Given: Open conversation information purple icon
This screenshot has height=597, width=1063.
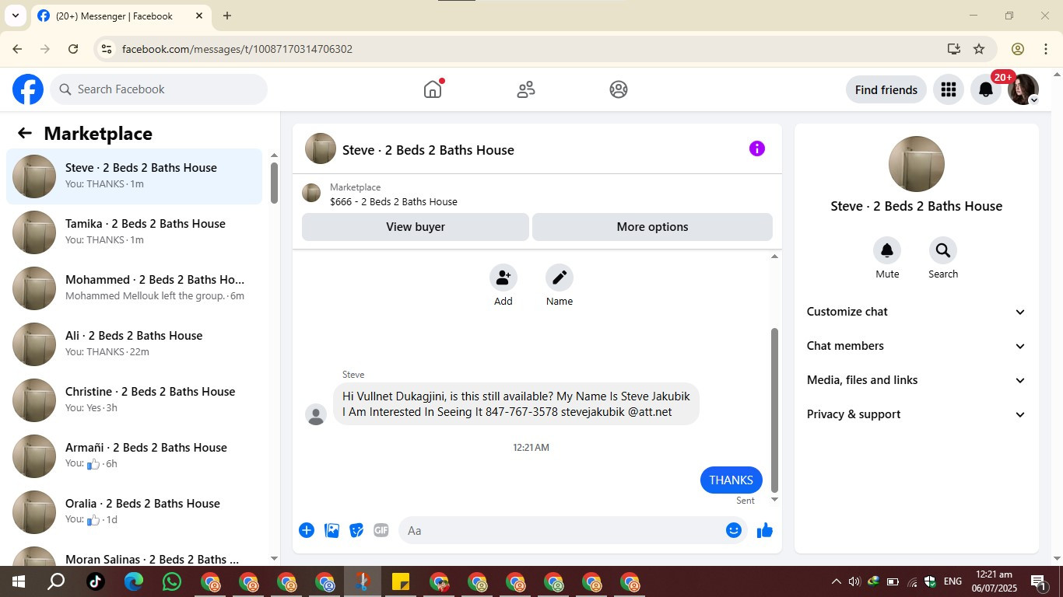Looking at the screenshot, I should (x=756, y=148).
